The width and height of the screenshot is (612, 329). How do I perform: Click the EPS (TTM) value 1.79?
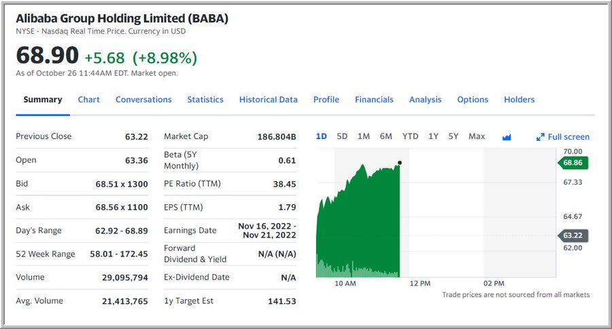pos(287,208)
